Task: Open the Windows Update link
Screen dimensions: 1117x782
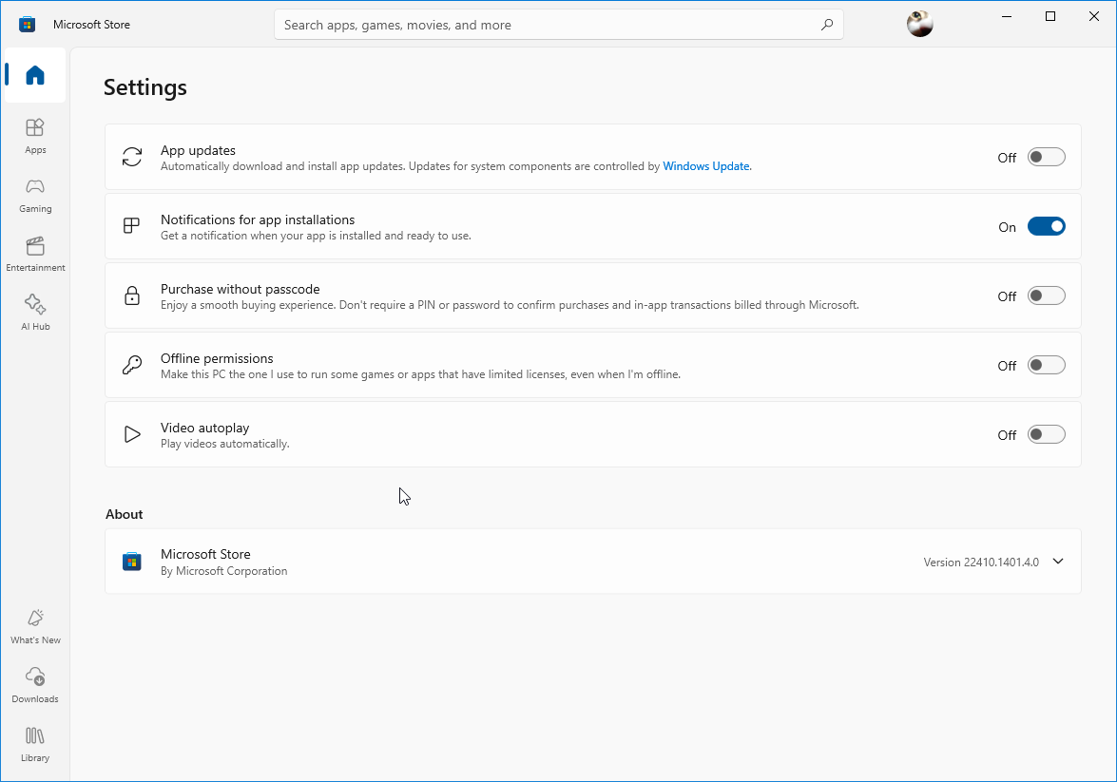Action: 706,166
